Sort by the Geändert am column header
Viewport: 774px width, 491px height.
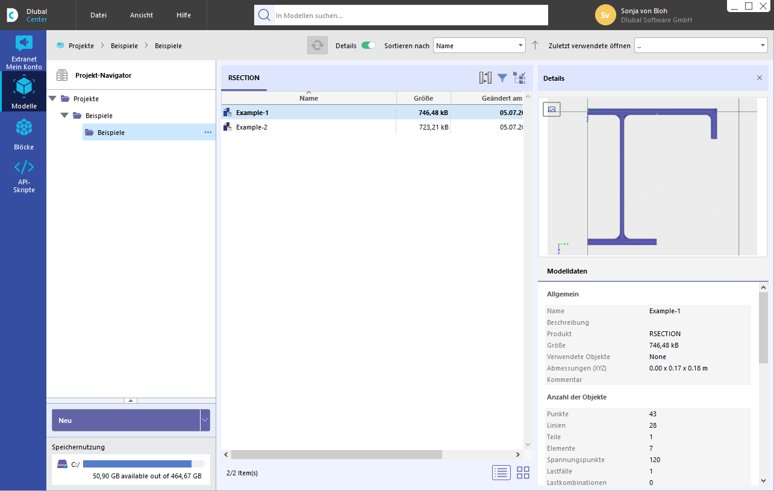point(487,98)
